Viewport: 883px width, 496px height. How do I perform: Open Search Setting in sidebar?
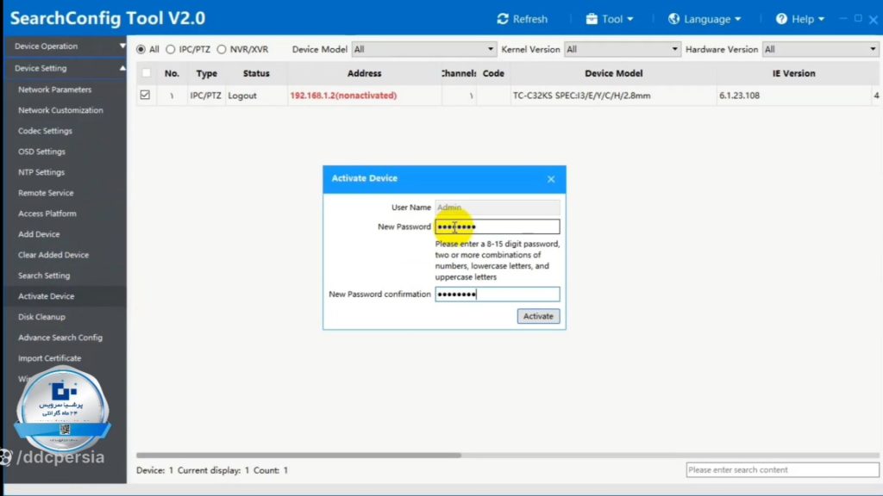click(x=44, y=276)
